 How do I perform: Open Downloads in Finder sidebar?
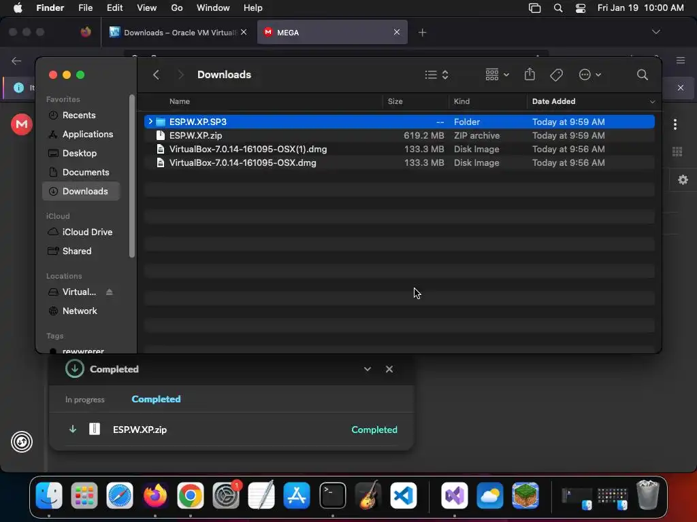pos(81,191)
